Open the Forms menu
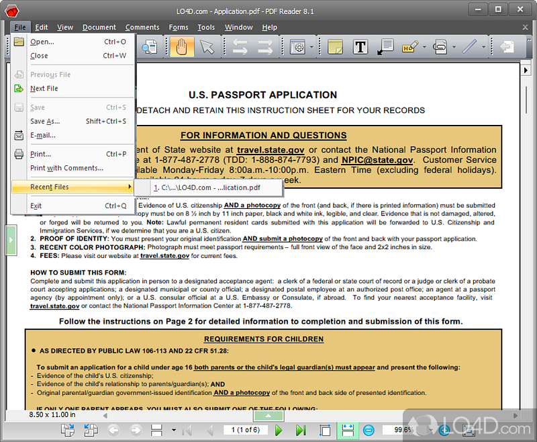The image size is (537, 442). [179, 27]
